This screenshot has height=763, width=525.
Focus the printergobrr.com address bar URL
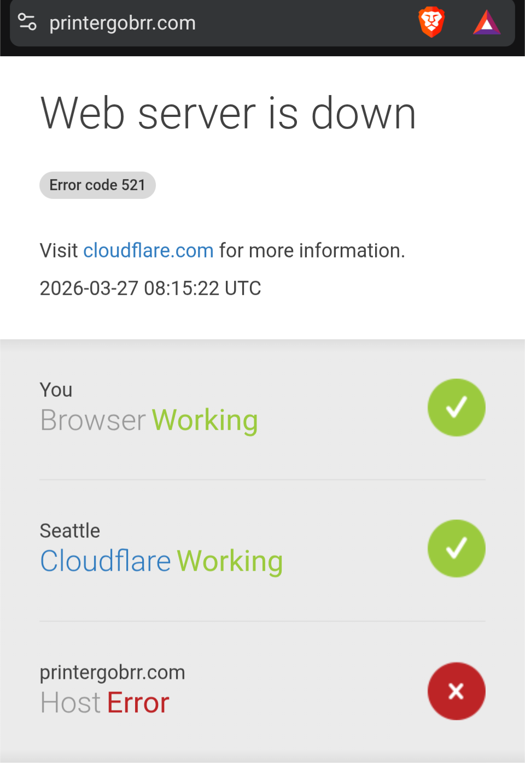122,23
